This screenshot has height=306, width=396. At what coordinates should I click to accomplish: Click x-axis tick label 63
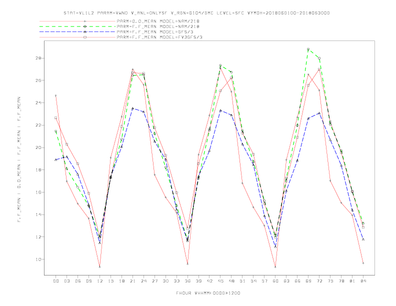(286, 281)
